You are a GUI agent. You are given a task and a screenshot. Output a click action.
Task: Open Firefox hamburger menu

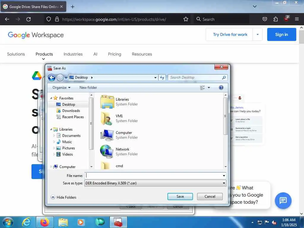(x=297, y=19)
